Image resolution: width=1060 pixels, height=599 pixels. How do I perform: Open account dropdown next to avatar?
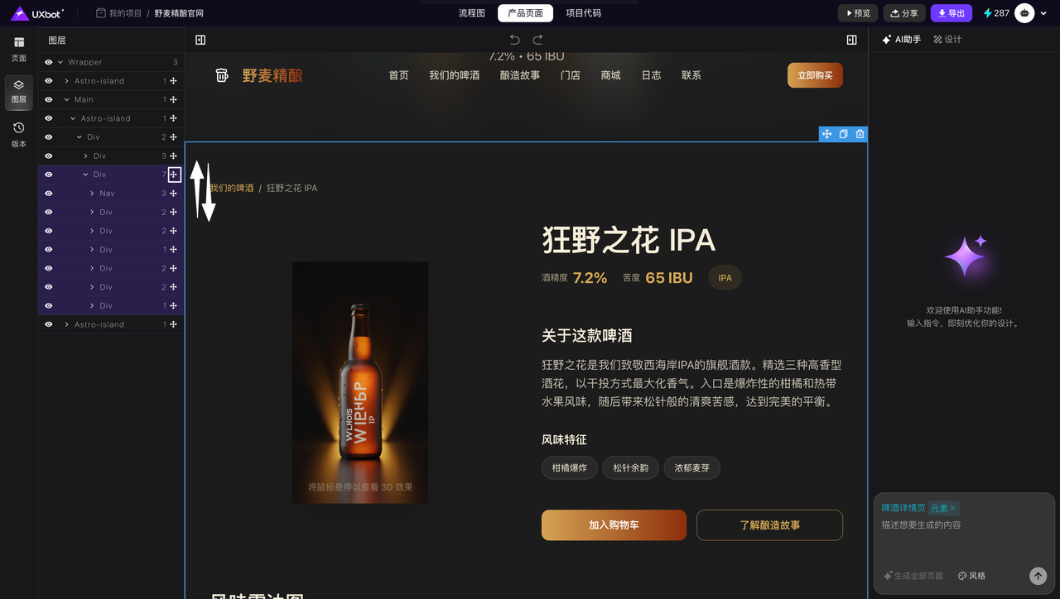pos(1043,13)
